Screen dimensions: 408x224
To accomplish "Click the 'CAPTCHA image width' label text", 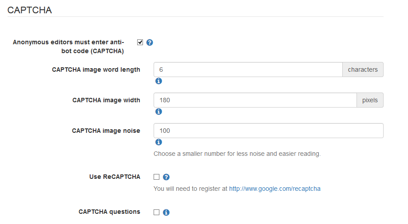I will (106, 100).
